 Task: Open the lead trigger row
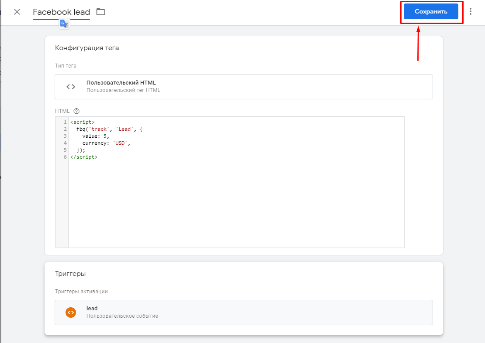point(243,312)
